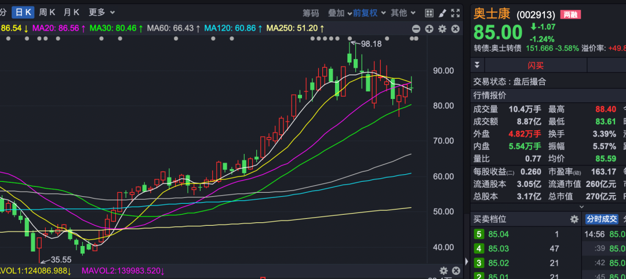Open the 叠加 overlay dropdown
The image size is (626, 279).
pos(340,13)
